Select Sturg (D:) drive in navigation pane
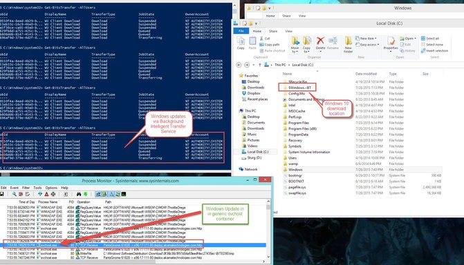The width and height of the screenshot is (464, 265). pyautogui.click(x=252, y=158)
